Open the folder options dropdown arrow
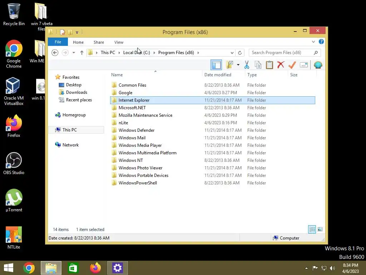The width and height of the screenshot is (366, 275). (x=238, y=65)
